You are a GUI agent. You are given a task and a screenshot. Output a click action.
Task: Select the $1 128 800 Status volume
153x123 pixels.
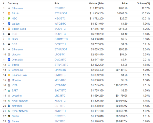pyautogui.click(x=97, y=121)
